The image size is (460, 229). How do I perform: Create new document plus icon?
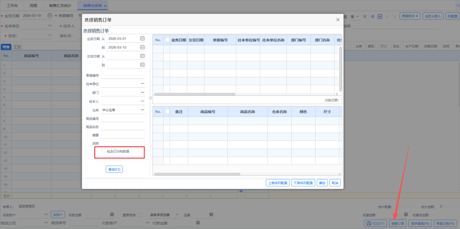(x=380, y=17)
